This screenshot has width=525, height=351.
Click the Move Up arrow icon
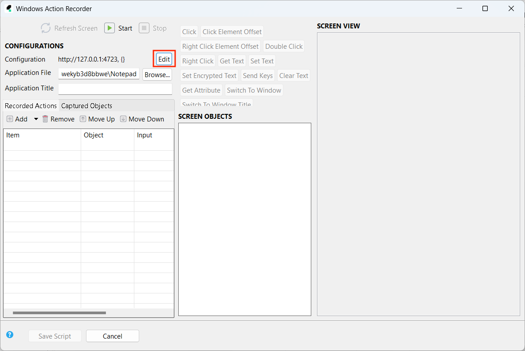[83, 119]
